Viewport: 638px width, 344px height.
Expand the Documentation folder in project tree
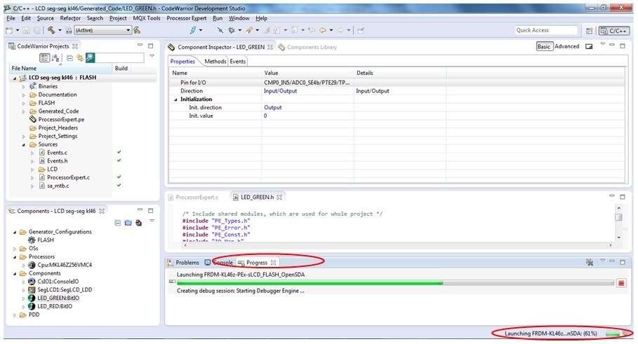click(23, 95)
